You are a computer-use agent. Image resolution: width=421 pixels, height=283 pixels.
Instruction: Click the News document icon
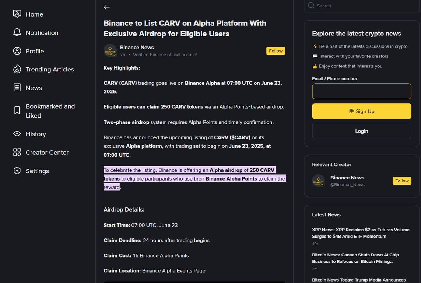17,88
